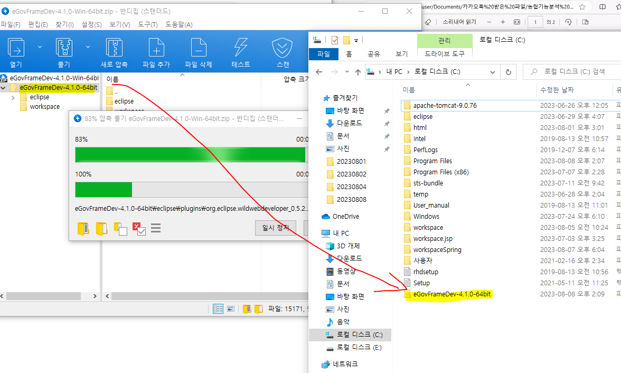Click open-destination-folder icon in progress dialog
Viewport: 621px width, 373px height.
pos(102,229)
